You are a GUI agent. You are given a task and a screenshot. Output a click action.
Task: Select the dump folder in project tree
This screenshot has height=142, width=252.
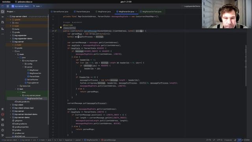coord(16,29)
